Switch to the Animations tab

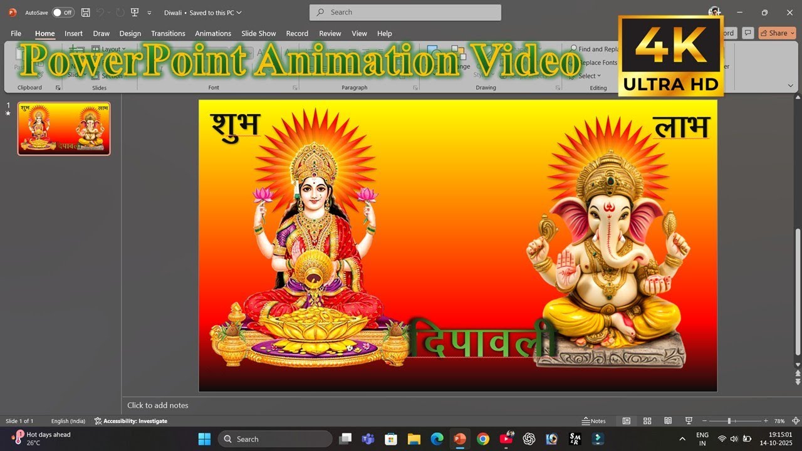(x=213, y=33)
